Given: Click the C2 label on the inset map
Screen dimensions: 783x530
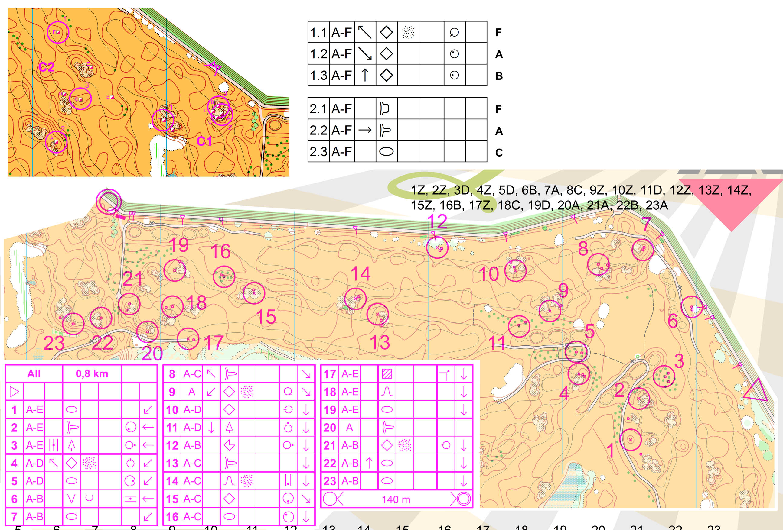Looking at the screenshot, I should click(x=47, y=67).
